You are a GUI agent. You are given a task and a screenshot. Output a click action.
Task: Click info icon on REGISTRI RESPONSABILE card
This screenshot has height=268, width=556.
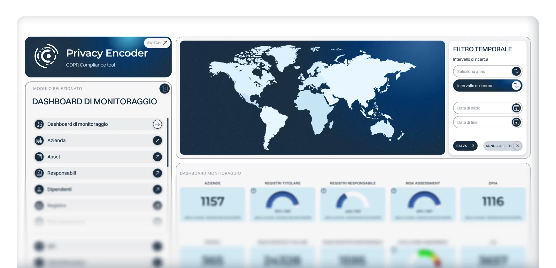323,191
